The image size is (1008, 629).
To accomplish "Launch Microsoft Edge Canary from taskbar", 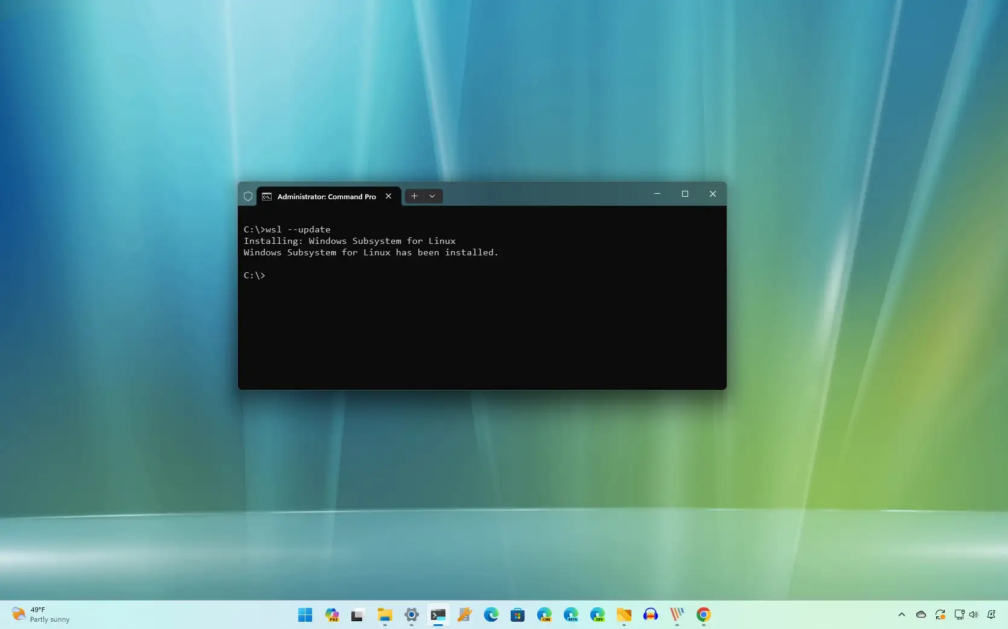I will coord(544,615).
